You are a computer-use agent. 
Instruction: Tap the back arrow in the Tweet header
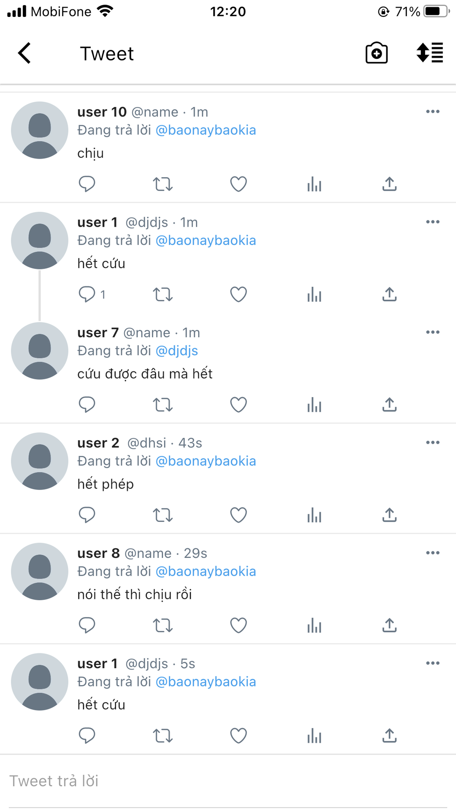[24, 53]
